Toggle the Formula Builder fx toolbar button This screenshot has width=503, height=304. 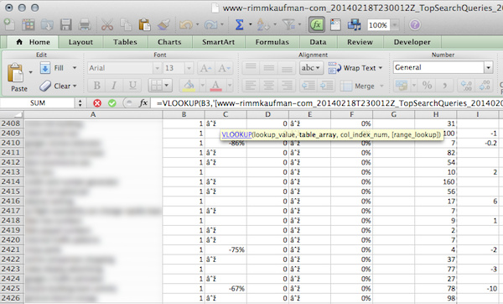(317, 24)
